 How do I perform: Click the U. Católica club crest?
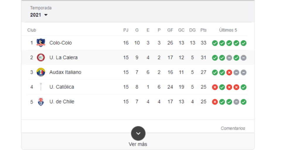tap(41, 87)
